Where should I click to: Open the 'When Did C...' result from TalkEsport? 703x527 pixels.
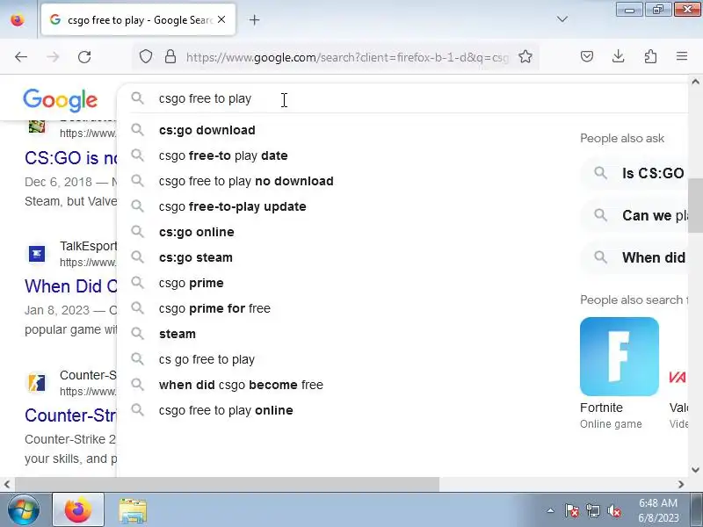(x=71, y=286)
